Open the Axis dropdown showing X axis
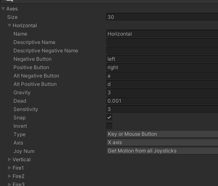Image resolution: width=218 pixels, height=186 pixels. coord(162,142)
